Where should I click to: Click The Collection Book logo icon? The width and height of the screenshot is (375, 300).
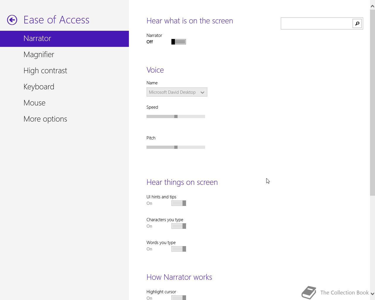click(x=309, y=292)
